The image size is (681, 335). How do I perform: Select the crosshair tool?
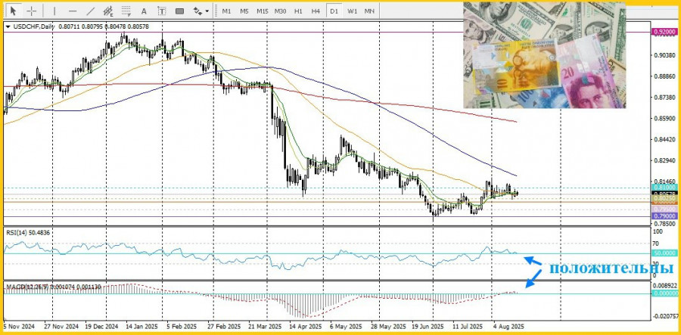pyautogui.click(x=31, y=11)
